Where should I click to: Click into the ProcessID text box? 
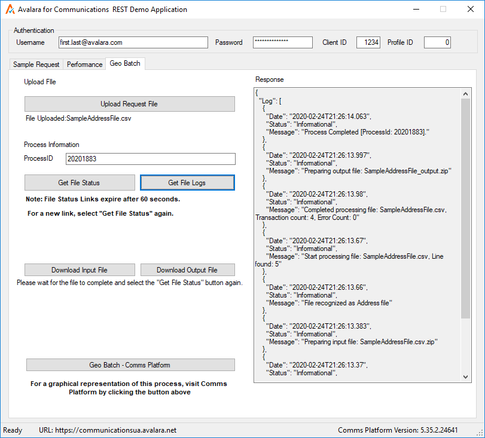click(x=150, y=159)
